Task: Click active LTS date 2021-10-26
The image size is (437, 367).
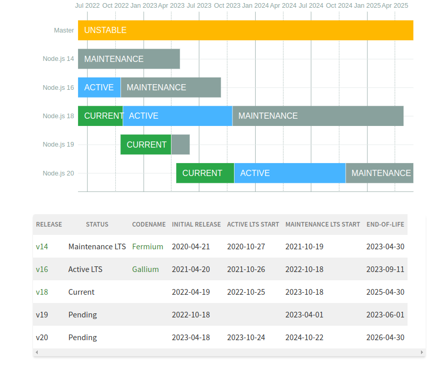Action: (x=246, y=269)
